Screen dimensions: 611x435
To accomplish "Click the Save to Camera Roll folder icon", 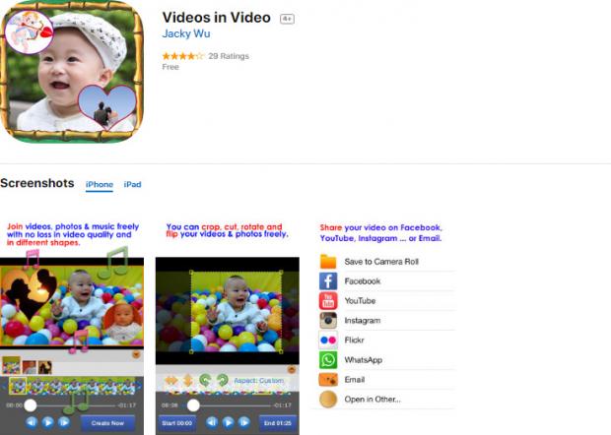I will (328, 262).
